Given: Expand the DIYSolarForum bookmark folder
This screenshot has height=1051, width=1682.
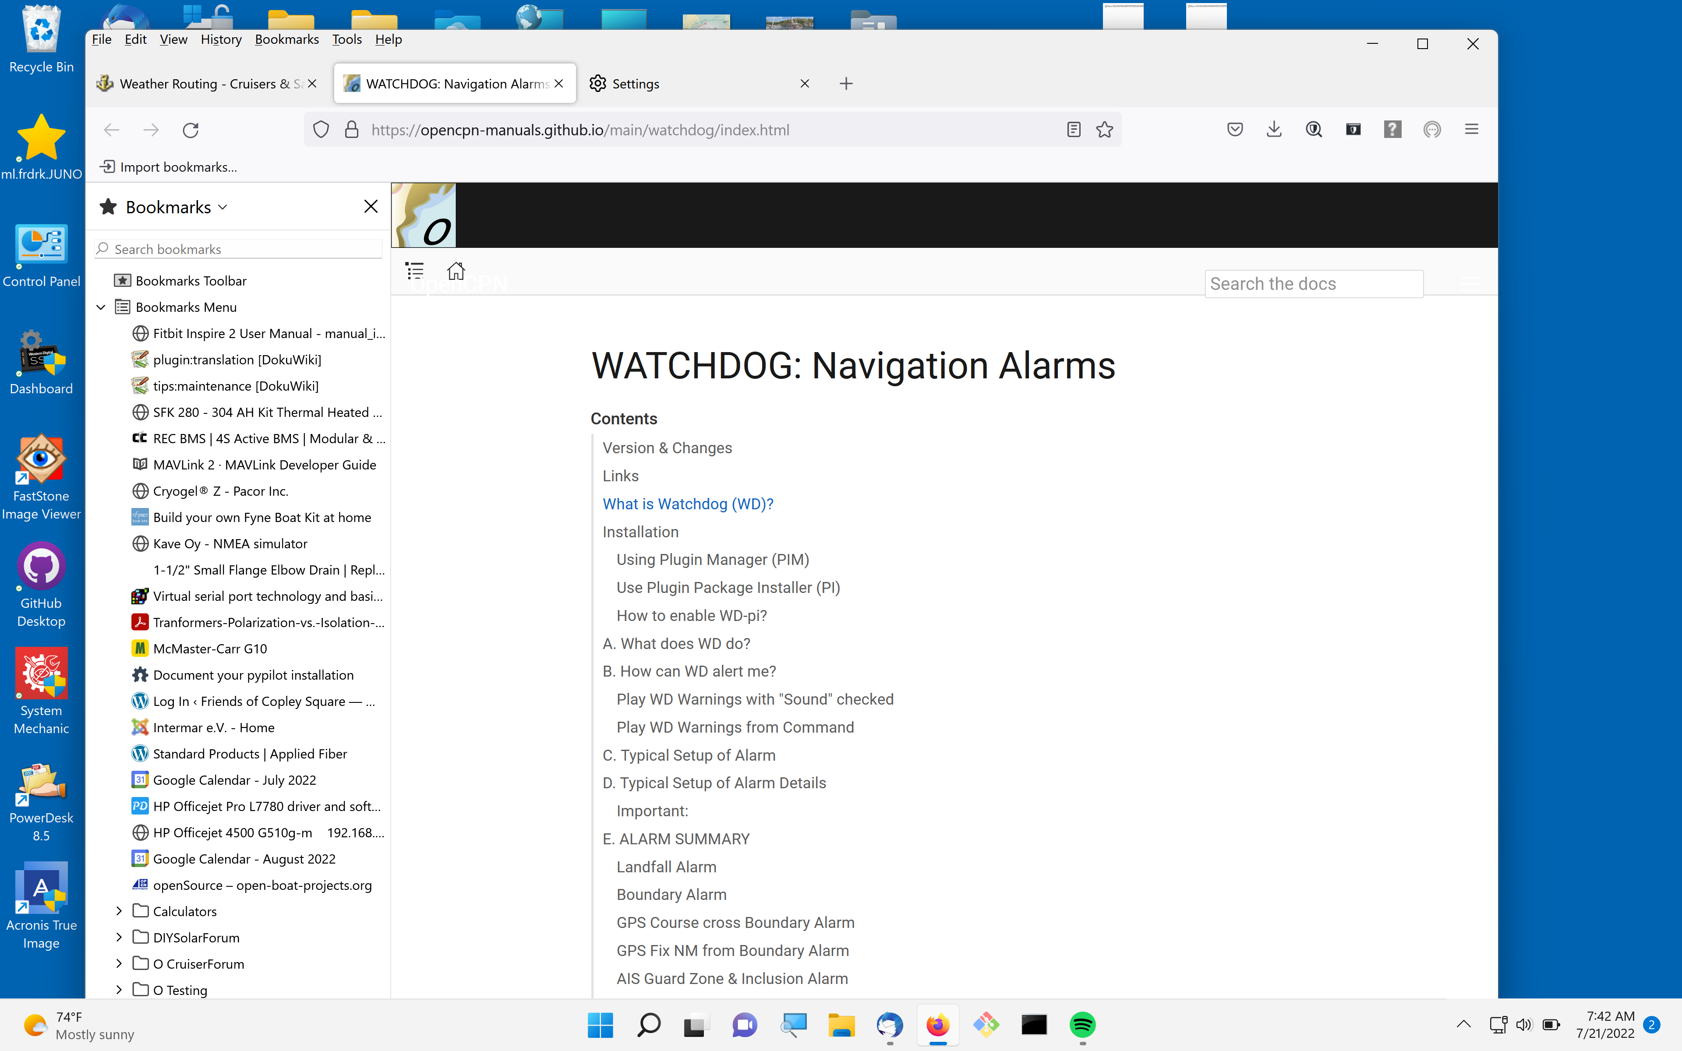Looking at the screenshot, I should [x=119, y=938].
